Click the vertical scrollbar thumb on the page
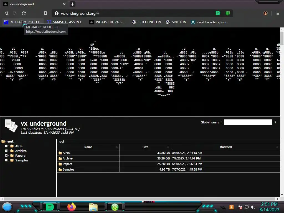This screenshot has height=213, width=284. click(282, 38)
